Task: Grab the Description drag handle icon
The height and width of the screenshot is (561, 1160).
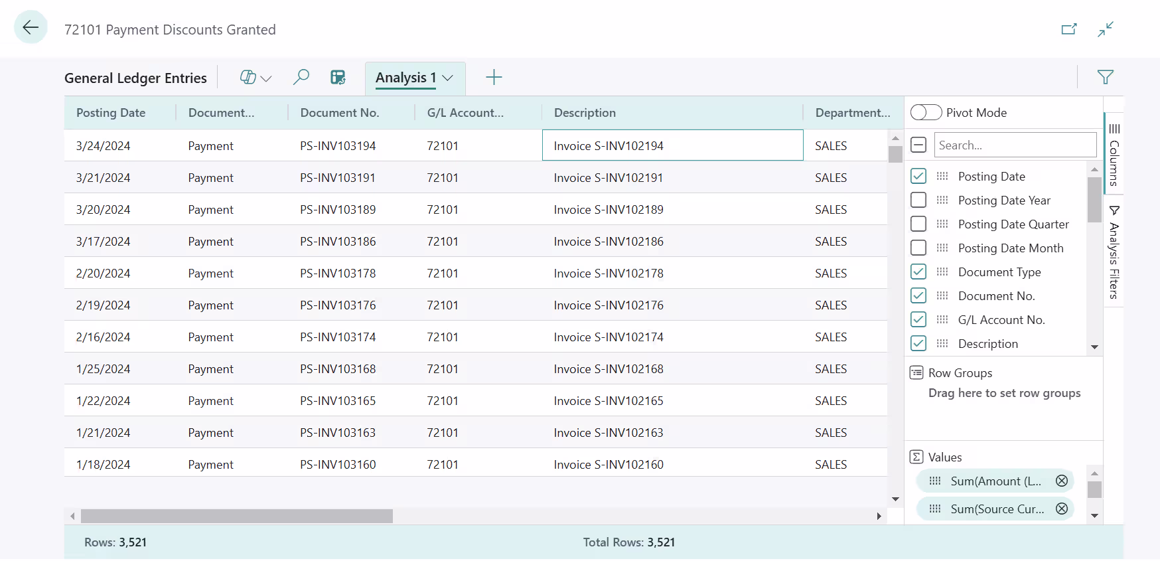Action: tap(942, 344)
